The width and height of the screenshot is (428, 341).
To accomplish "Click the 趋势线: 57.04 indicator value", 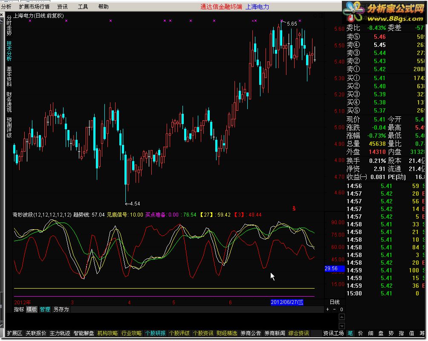I will pos(89,215).
